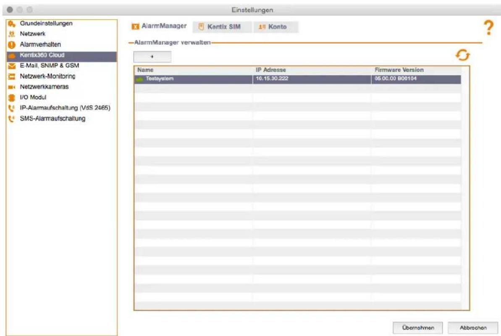Click the Kentix360 Cloud icon in sidebar
The width and height of the screenshot is (501, 336).
[x=11, y=55]
